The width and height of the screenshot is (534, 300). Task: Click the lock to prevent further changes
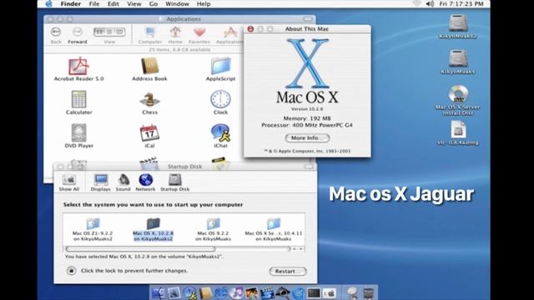pos(71,271)
